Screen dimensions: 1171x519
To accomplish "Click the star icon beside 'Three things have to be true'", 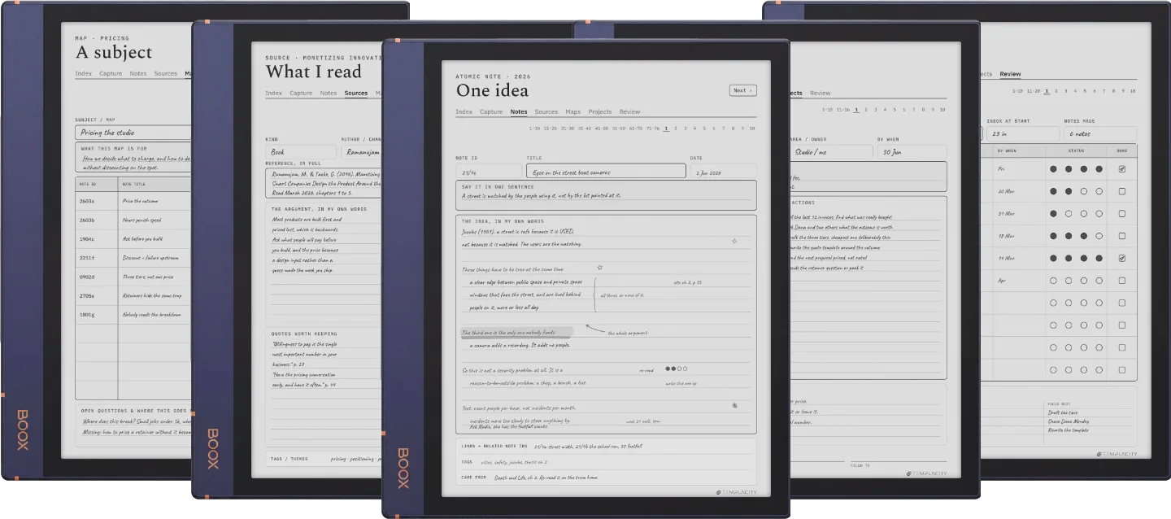I will (x=600, y=267).
